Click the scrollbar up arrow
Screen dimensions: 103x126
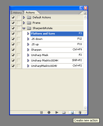pyautogui.click(x=85, y=17)
